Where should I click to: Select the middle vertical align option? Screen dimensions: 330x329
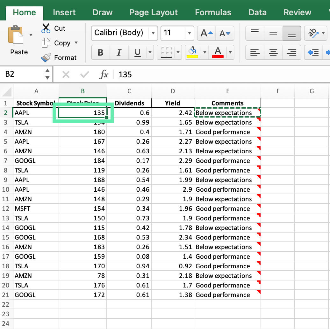(x=273, y=33)
